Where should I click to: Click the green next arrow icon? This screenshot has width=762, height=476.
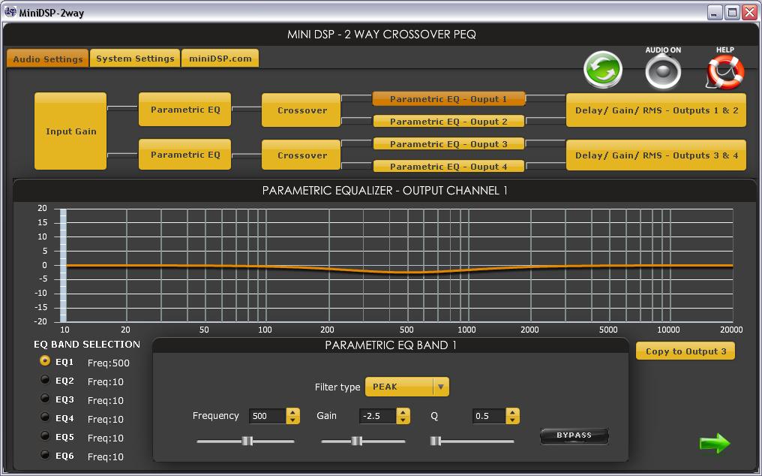715,443
